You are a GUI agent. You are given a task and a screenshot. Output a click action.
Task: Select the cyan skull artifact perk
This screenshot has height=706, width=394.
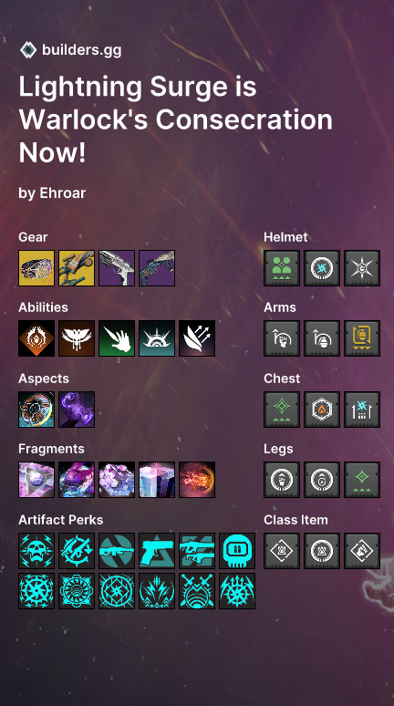[36, 551]
